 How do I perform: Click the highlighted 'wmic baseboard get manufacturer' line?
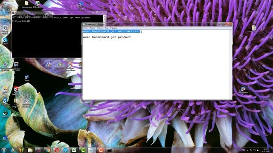coord(112,31)
